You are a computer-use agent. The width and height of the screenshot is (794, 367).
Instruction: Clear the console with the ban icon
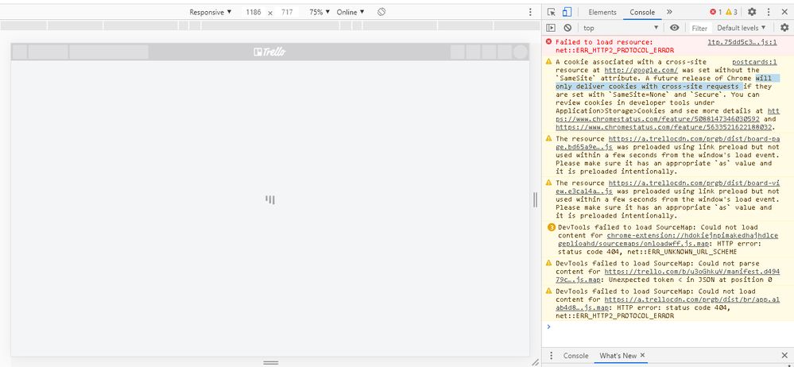(x=567, y=28)
